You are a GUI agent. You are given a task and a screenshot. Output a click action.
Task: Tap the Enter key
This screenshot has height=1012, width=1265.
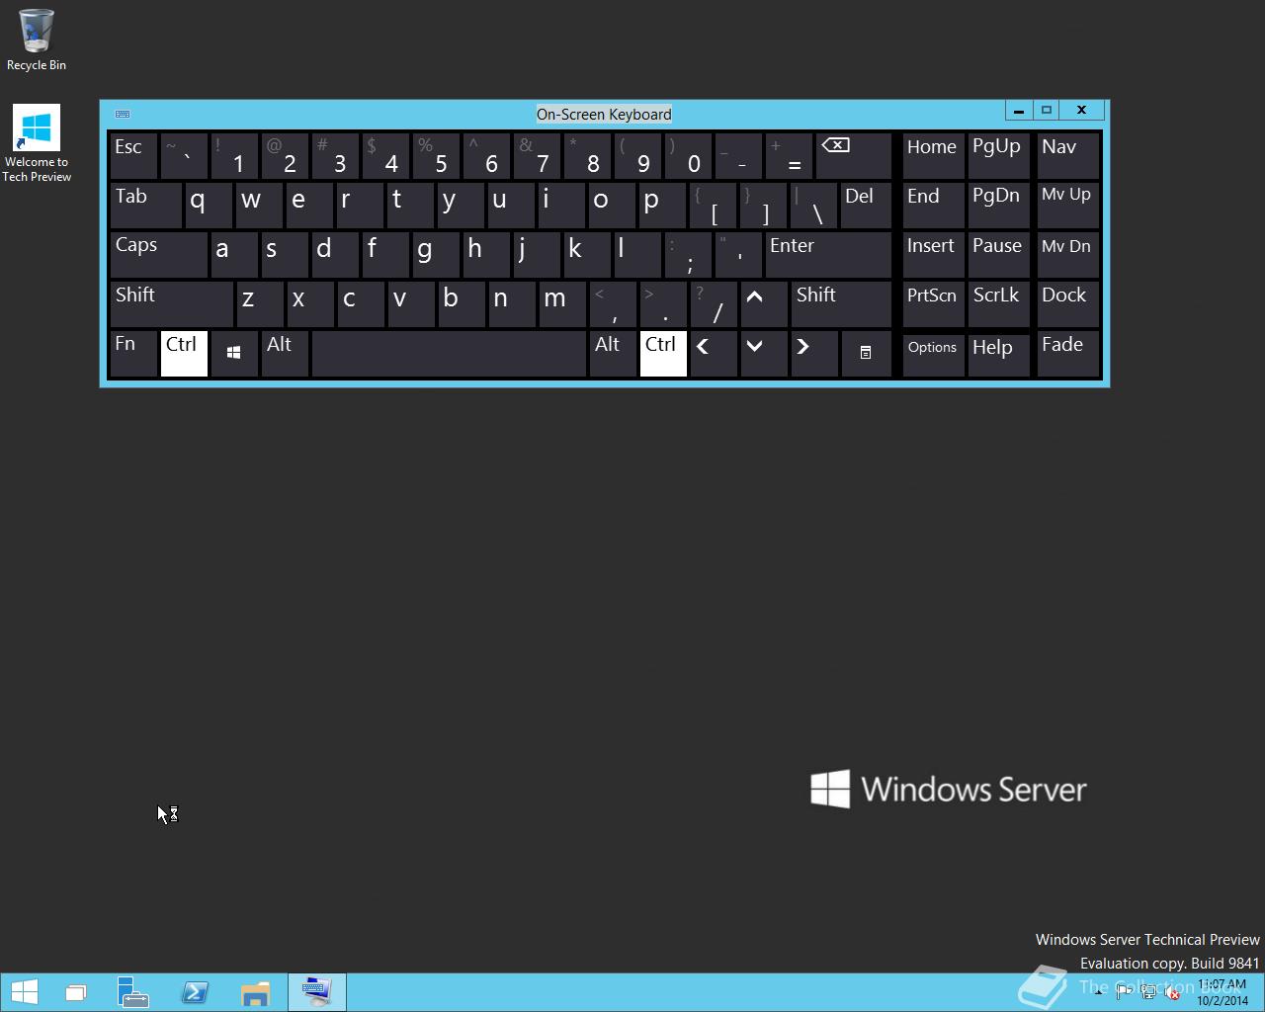tap(828, 255)
